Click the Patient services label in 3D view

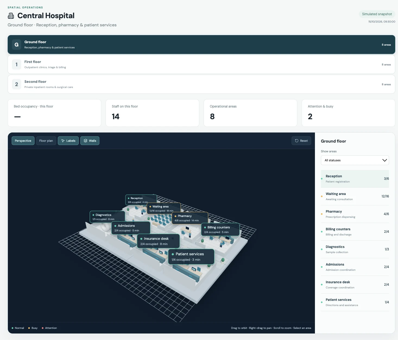click(191, 257)
